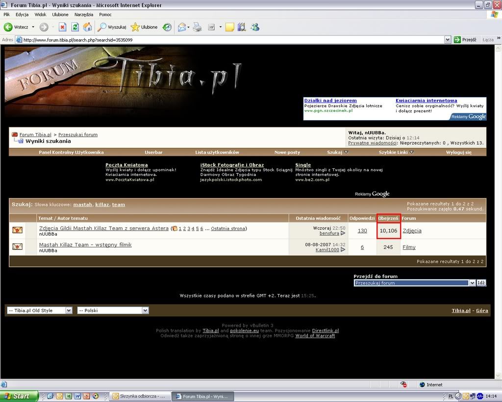This screenshot has height=402, width=502.
Task: View Nowe posty
Action: point(287,152)
